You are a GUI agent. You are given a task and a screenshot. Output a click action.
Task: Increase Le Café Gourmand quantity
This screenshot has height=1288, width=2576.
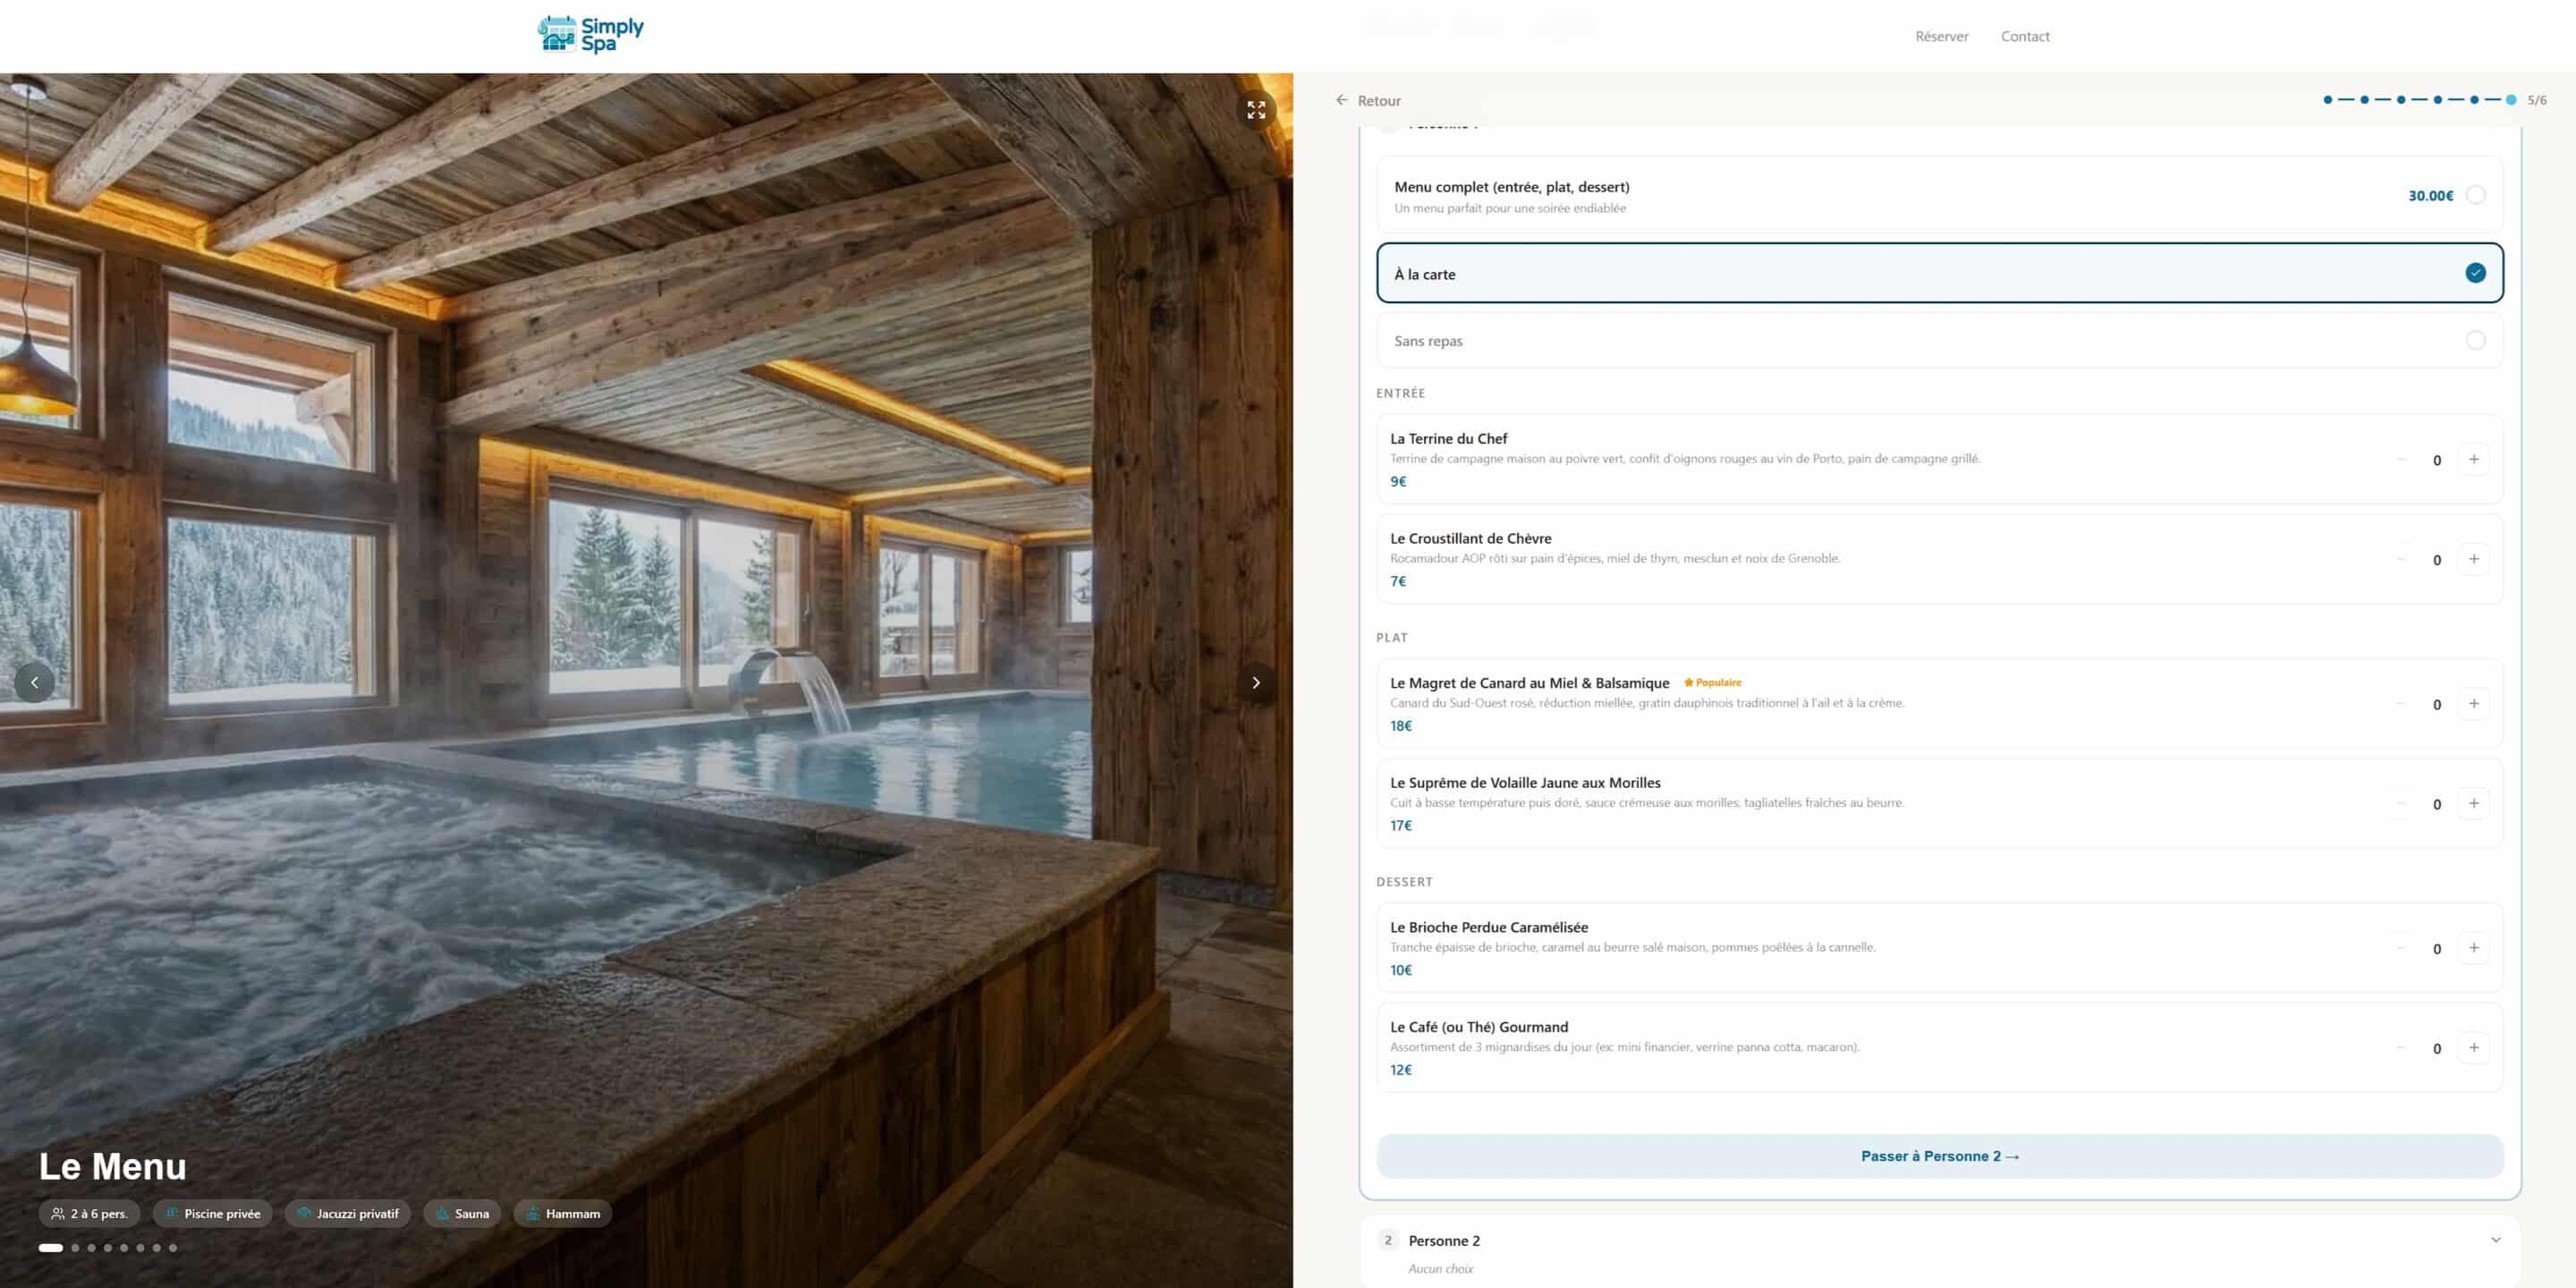pyautogui.click(x=2473, y=1048)
